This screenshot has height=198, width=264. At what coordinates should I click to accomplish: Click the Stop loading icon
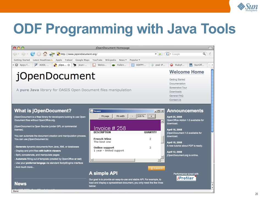click(39, 54)
